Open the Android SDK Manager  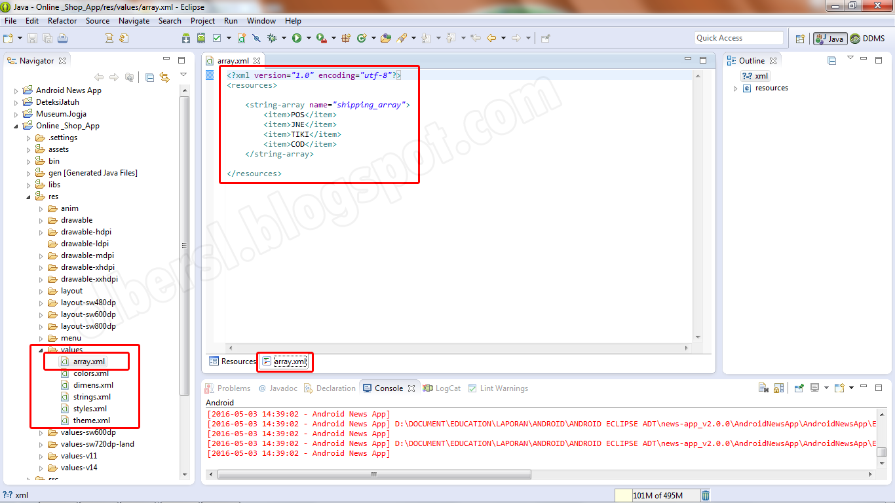tap(187, 37)
